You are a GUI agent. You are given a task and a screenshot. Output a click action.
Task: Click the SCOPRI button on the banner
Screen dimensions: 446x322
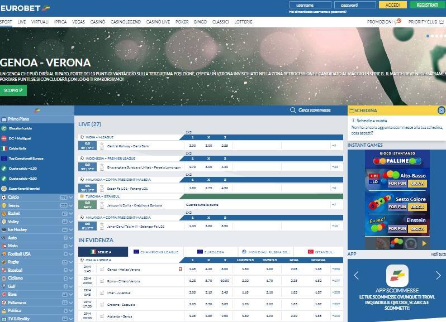click(13, 90)
